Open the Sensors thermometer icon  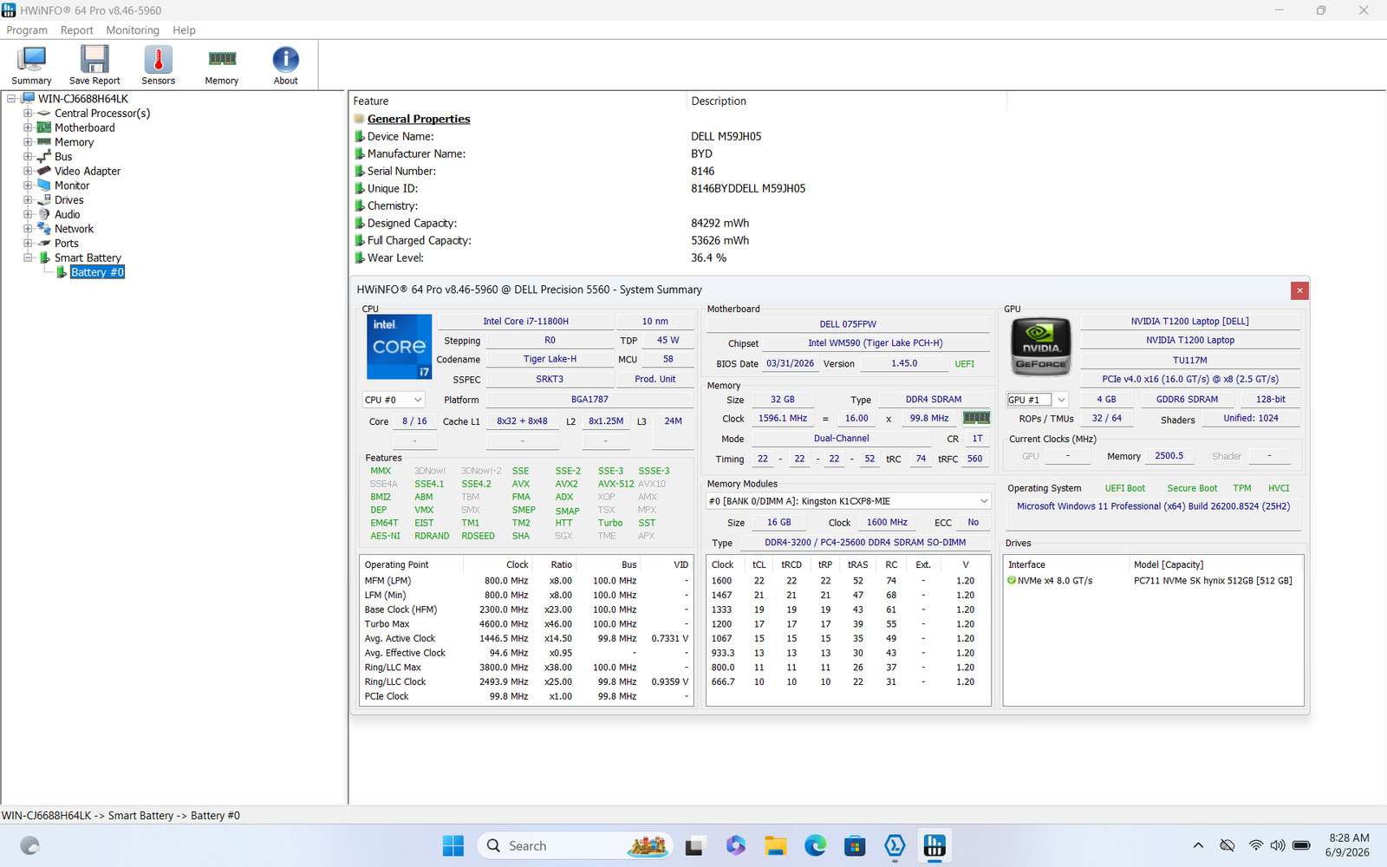coord(158,65)
